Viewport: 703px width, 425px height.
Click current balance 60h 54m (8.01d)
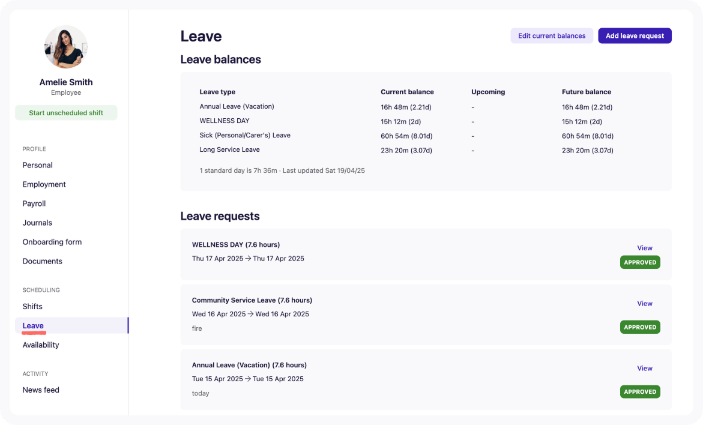(406, 136)
